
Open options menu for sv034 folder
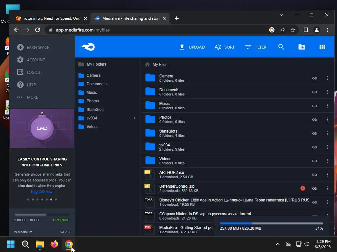(x=327, y=147)
